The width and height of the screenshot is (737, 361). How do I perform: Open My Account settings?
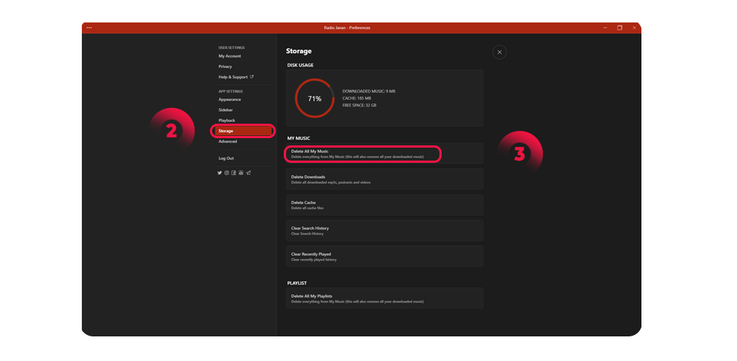(x=229, y=56)
